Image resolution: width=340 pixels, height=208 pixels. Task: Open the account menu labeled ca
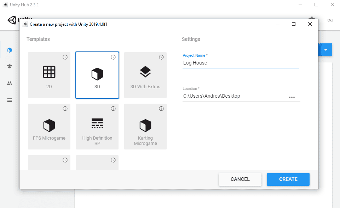pyautogui.click(x=330, y=20)
